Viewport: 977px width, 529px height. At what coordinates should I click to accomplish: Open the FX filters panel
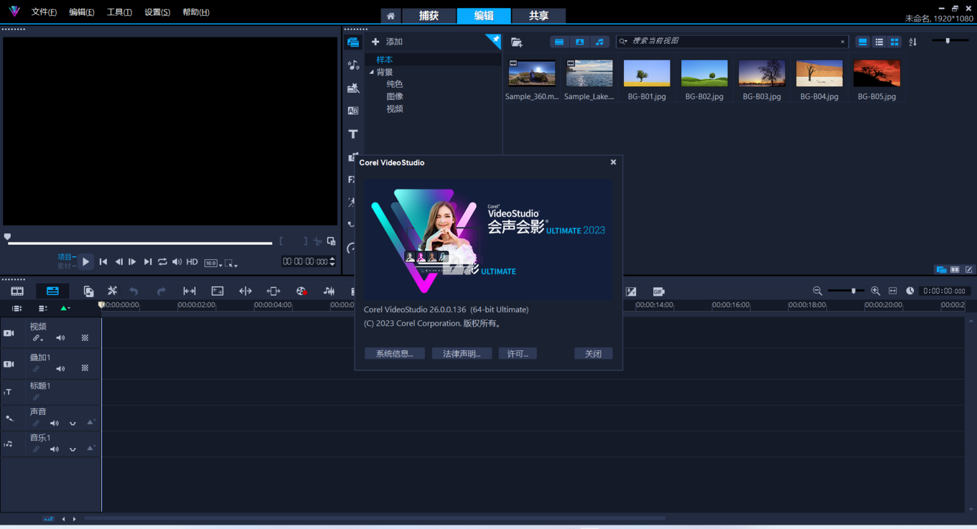coord(352,179)
